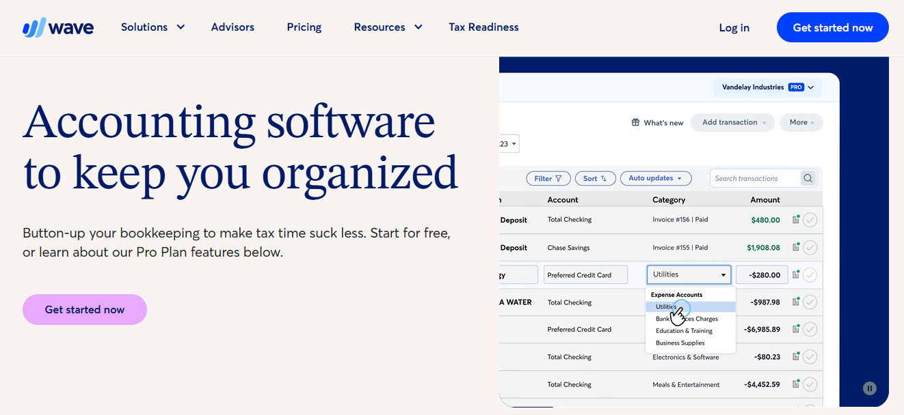Image resolution: width=904 pixels, height=415 pixels.
Task: Expand the Resources menu chevron
Action: tap(418, 27)
